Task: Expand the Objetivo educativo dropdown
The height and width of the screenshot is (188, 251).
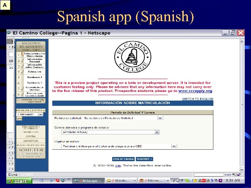Action: [174, 146]
